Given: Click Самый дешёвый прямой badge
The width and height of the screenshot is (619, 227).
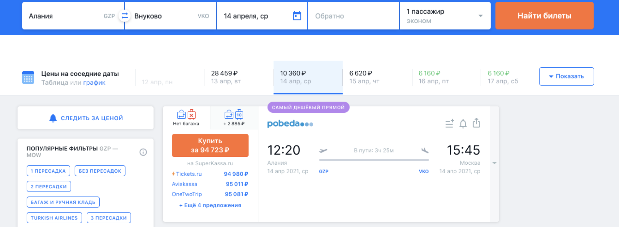Looking at the screenshot, I should (x=308, y=107).
